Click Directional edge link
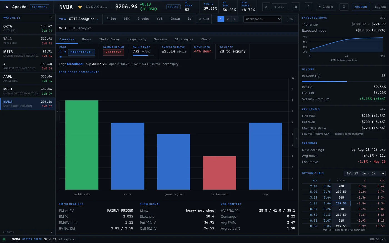Screen dimensions: 389x243 (x=75, y=64)
